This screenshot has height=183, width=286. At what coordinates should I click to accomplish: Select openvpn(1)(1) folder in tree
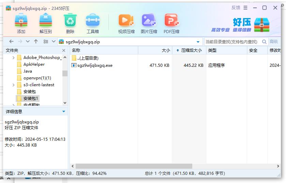click(37, 78)
